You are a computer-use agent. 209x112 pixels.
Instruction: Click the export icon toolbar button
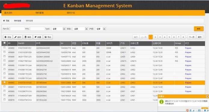tap(48, 37)
